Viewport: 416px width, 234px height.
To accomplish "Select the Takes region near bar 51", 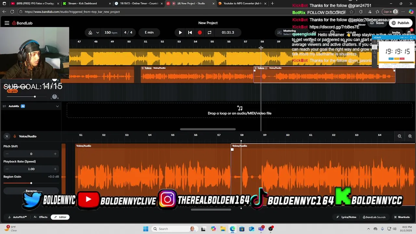I will point(197,75).
